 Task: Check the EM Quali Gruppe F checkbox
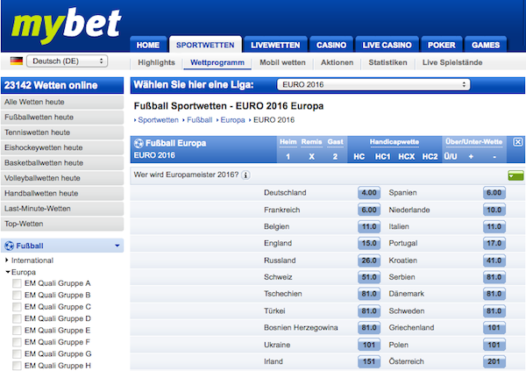point(17,342)
